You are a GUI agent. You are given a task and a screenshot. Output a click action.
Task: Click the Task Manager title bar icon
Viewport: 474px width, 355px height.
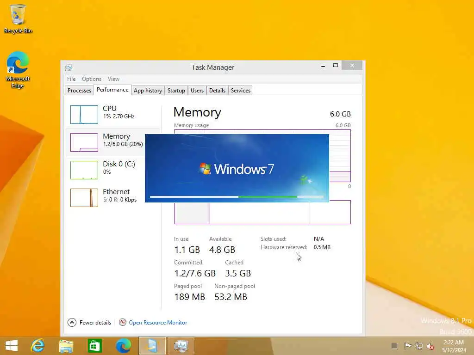(69, 67)
